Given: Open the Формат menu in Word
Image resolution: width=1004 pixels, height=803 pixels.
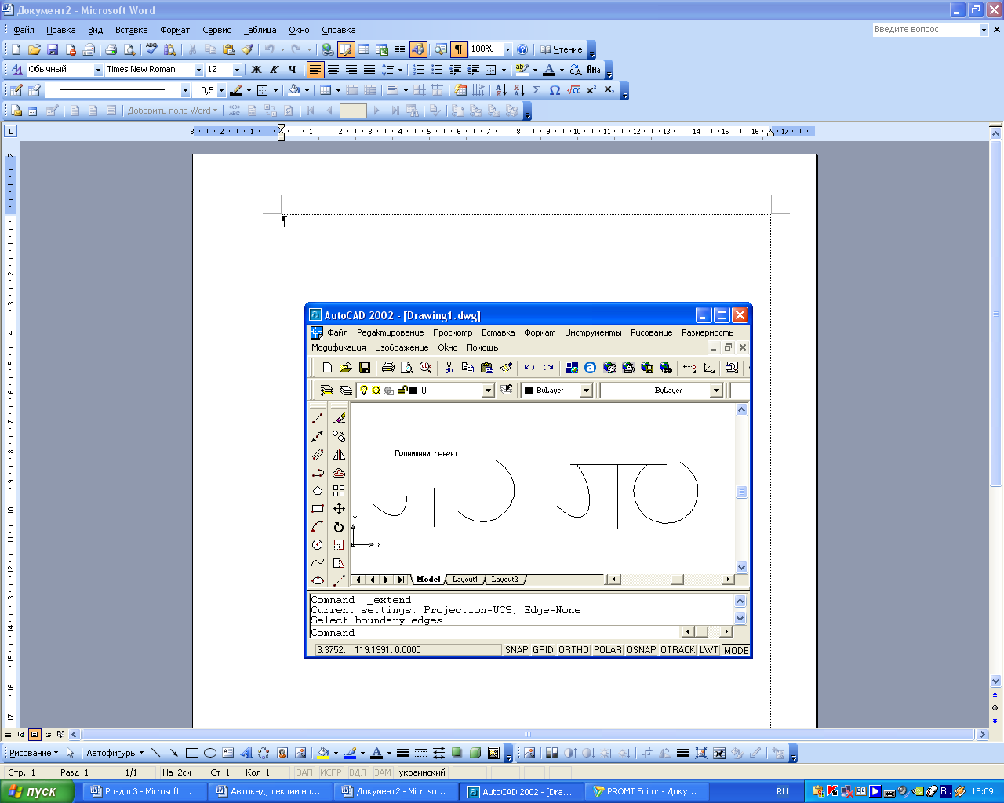Looking at the screenshot, I should [175, 30].
